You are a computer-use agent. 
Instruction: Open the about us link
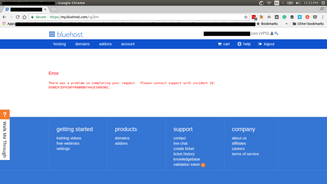239,138
